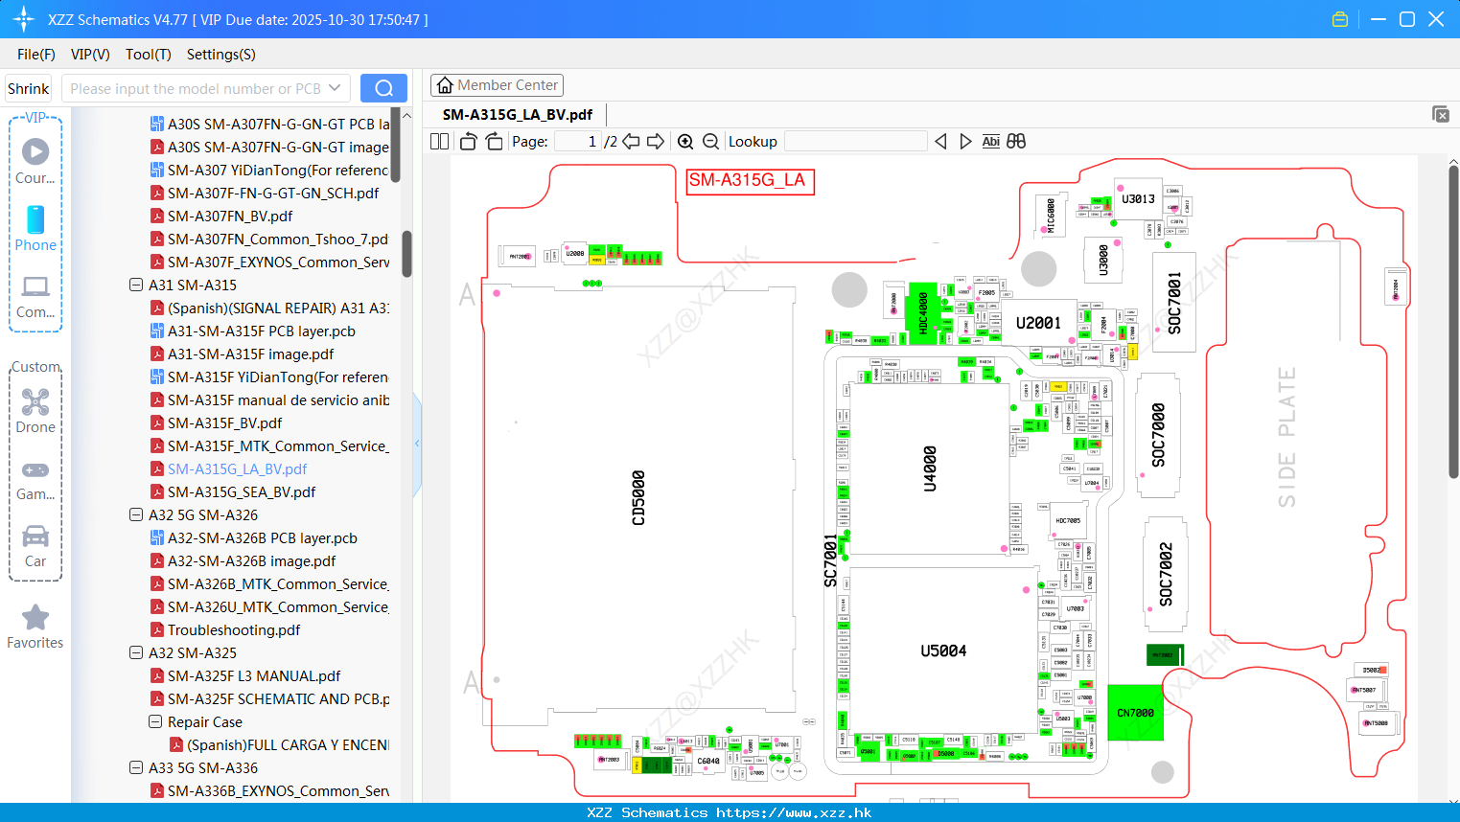Screen dimensions: 1460x822
Task: Select the U4000 component on board
Action: point(930,468)
